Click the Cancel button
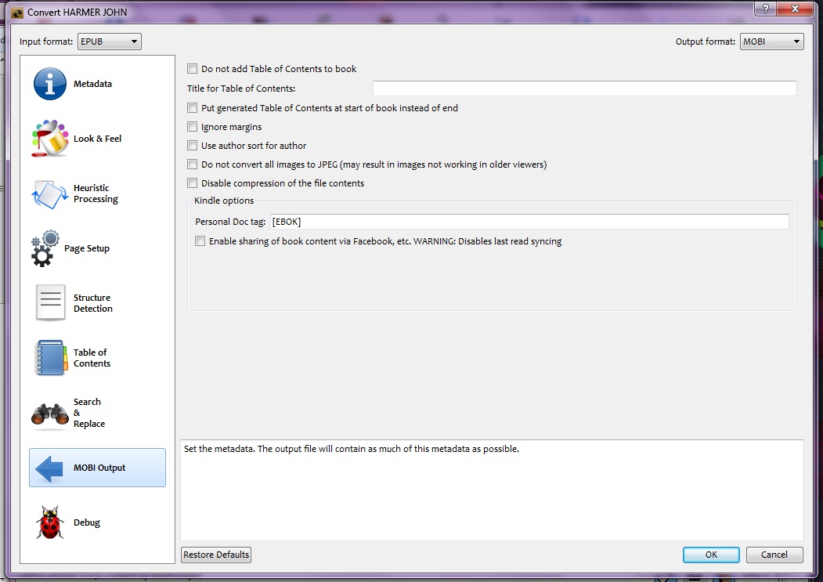This screenshot has width=823, height=582. point(774,555)
